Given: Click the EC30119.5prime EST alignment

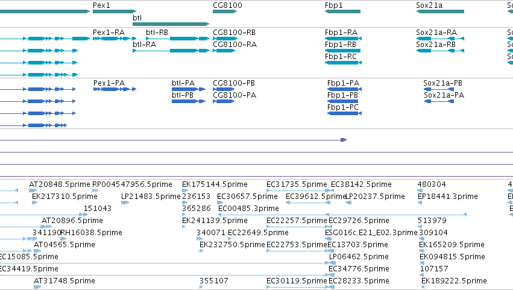Looking at the screenshot, I should [301, 287].
